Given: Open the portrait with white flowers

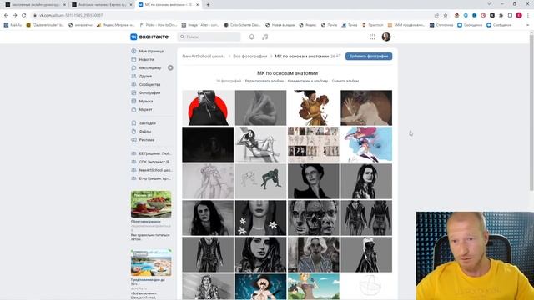Looking at the screenshot, I should click(260, 218).
